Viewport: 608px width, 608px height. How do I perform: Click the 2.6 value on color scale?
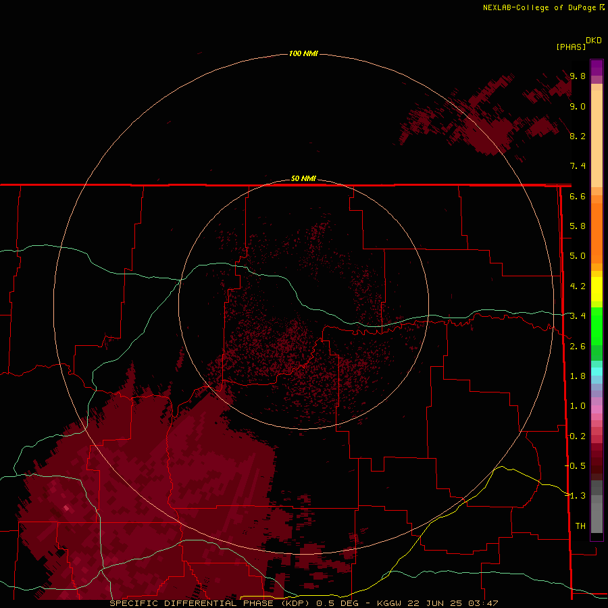click(578, 347)
